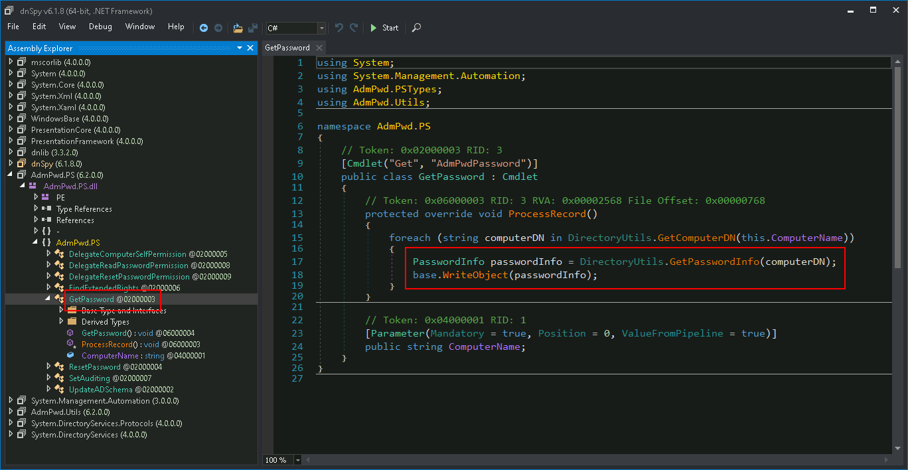Close the GetPassword document tab
The width and height of the screenshot is (908, 470).
[319, 48]
